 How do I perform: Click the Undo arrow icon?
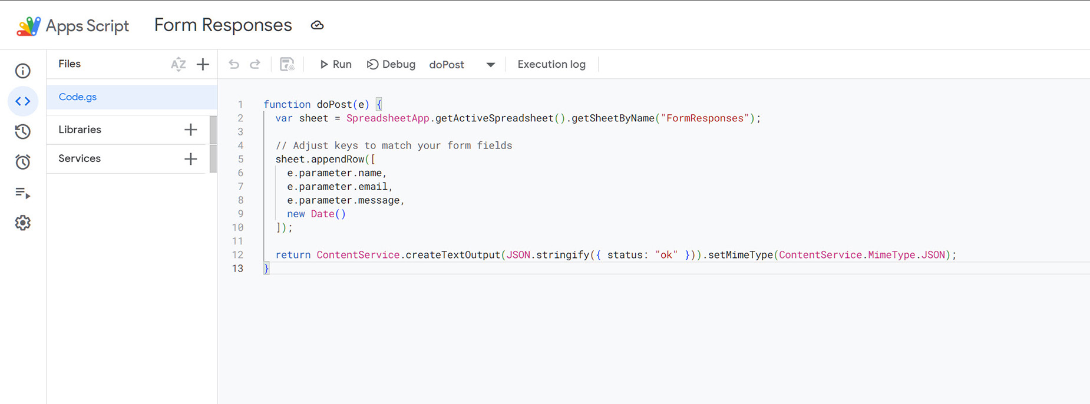tap(234, 64)
